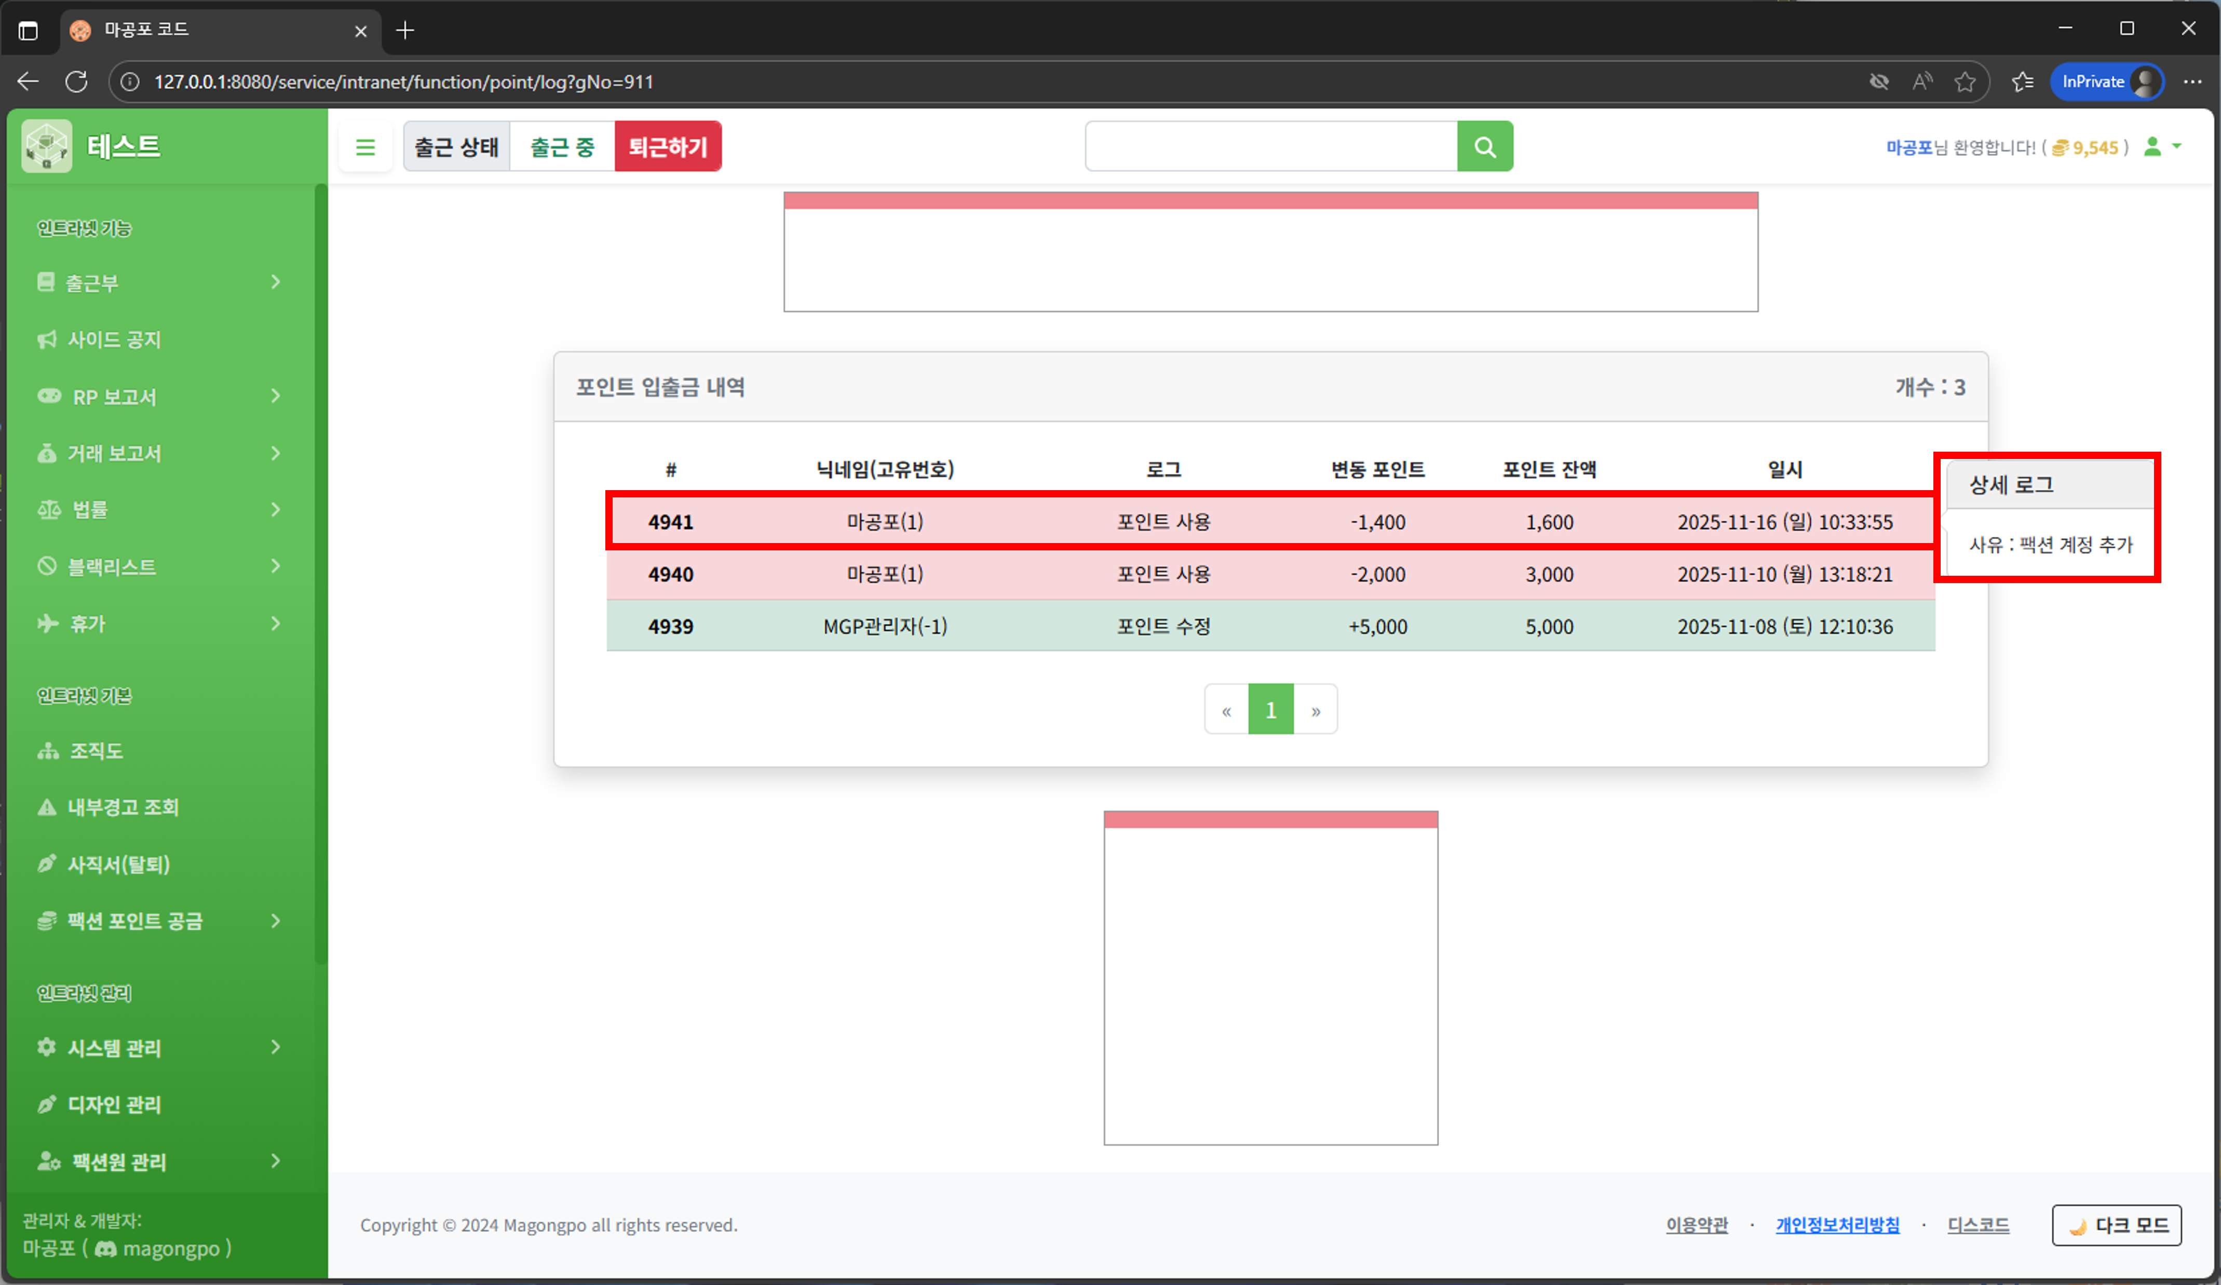Click the 이용약관 footer link
This screenshot has height=1285, width=2221.
pyautogui.click(x=1696, y=1224)
